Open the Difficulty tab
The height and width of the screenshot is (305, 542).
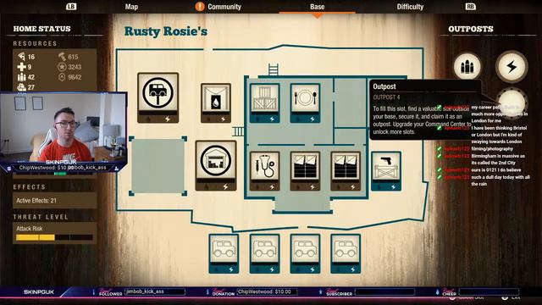[410, 7]
